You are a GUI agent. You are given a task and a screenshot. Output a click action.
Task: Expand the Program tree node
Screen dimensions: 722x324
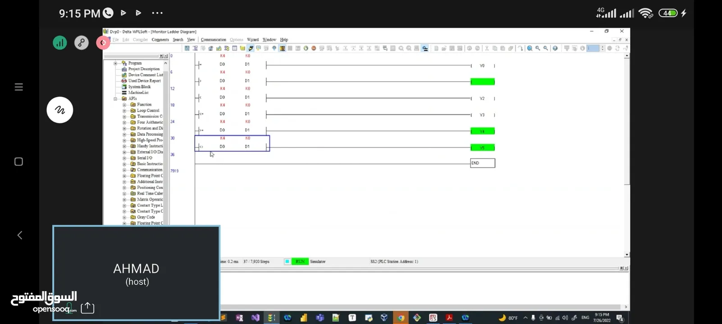click(x=115, y=63)
